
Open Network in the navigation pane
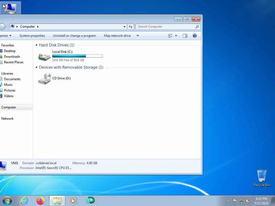(x=7, y=118)
